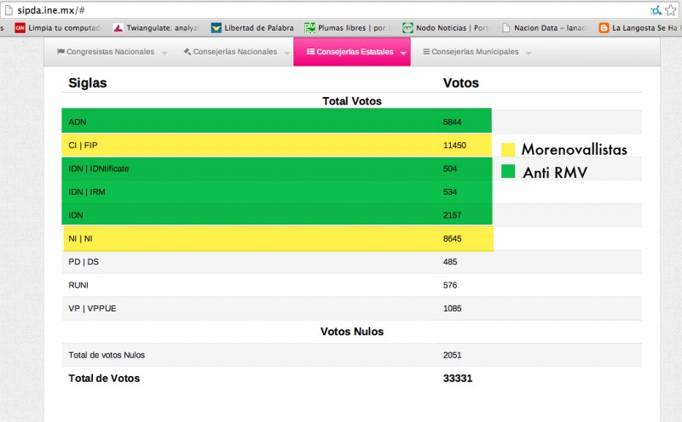Screen dimensions: 682x422
Task: Select the IDN | IDNtificate row label
Action: pos(98,169)
